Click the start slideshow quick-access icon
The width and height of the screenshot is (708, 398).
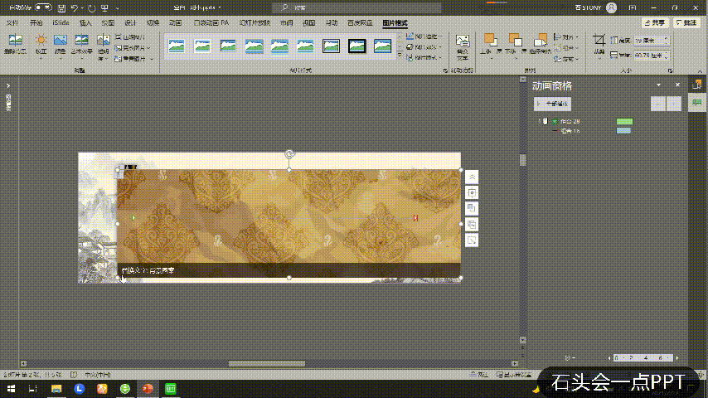click(104, 8)
